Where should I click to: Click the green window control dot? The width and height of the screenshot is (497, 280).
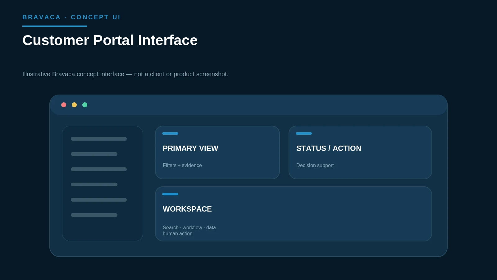(x=85, y=105)
